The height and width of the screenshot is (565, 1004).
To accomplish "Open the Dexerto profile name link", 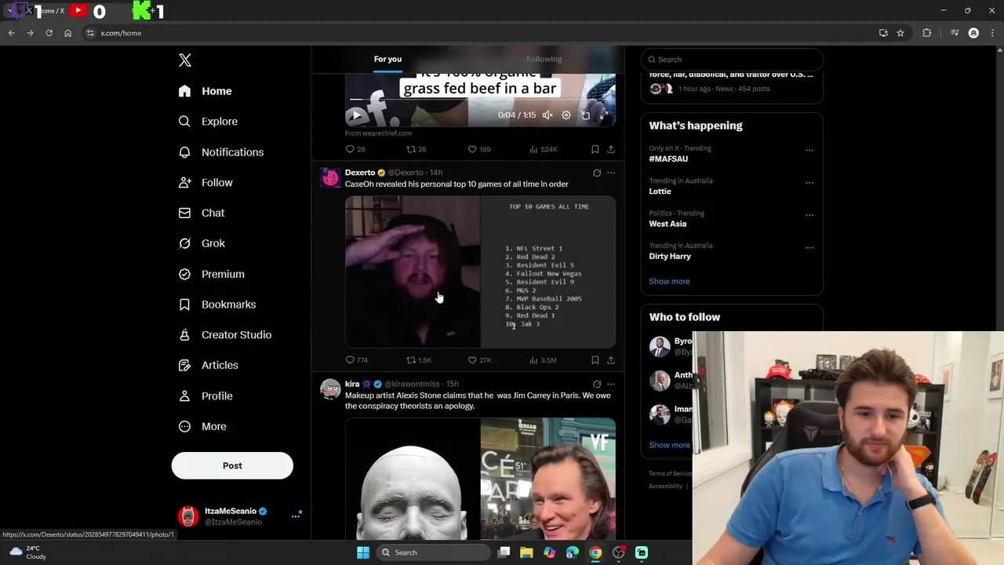I will pos(360,173).
